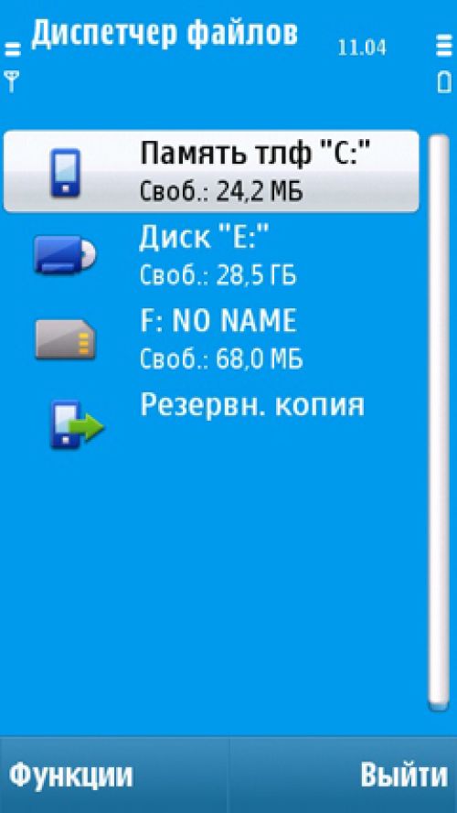Viewport: 457px width, 813px height.
Task: Tap the Своб.: 28,5 ГБ free space text
Action: pyautogui.click(x=218, y=276)
